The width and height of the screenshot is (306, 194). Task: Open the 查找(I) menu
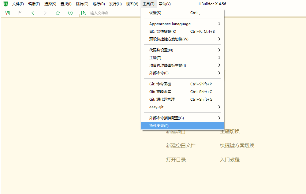(x=66, y=4)
